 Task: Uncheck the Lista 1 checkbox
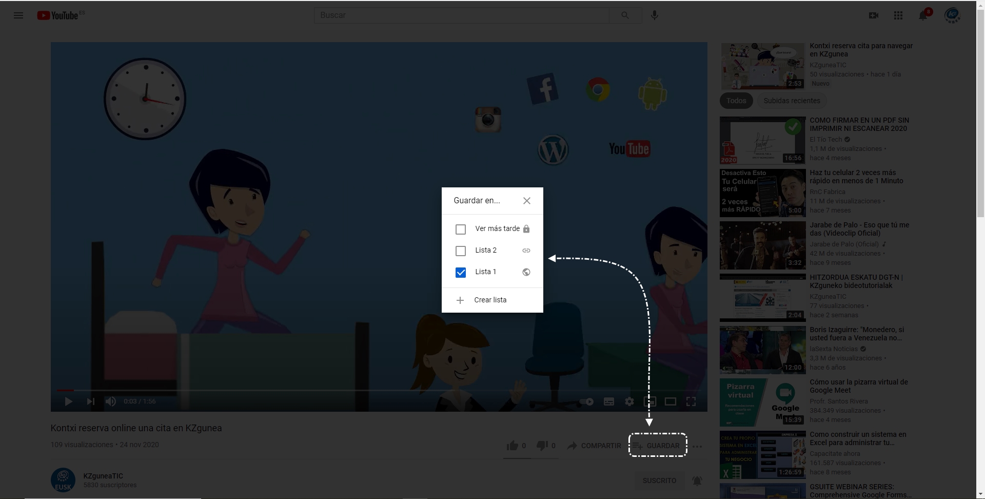pyautogui.click(x=461, y=272)
